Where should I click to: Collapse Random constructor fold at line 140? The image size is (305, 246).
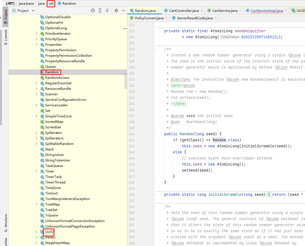coord(154,134)
